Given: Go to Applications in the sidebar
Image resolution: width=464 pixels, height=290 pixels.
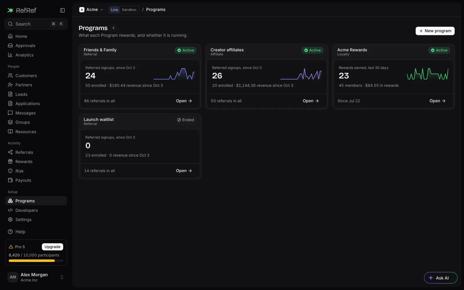Looking at the screenshot, I should [36, 104].
